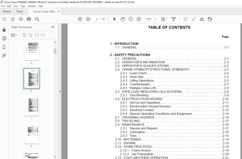
Task: Close the Page Thumbnails panel
Action: [52, 27]
